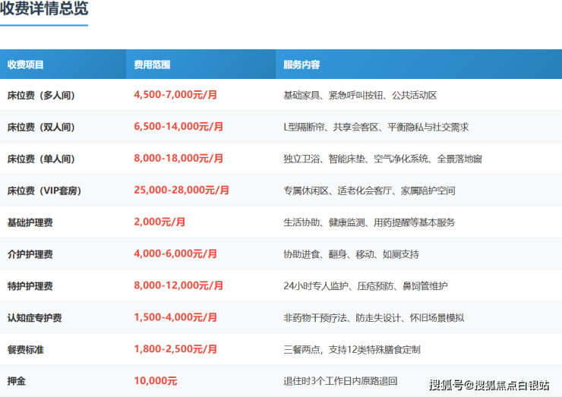This screenshot has width=562, height=397.
Task: Click the 床位费（多人间）row label
Action: point(41,96)
